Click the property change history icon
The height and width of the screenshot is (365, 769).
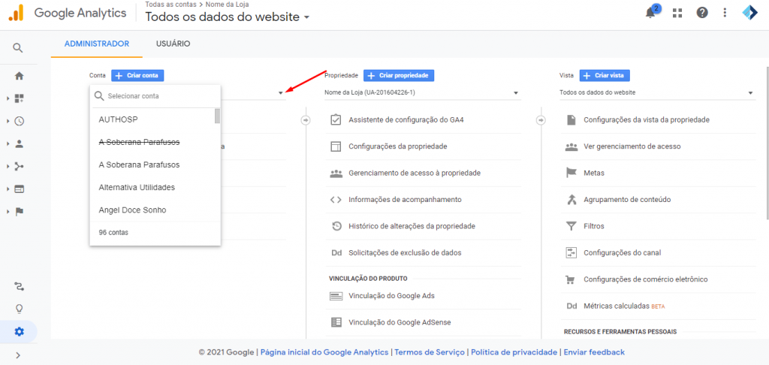pos(336,226)
